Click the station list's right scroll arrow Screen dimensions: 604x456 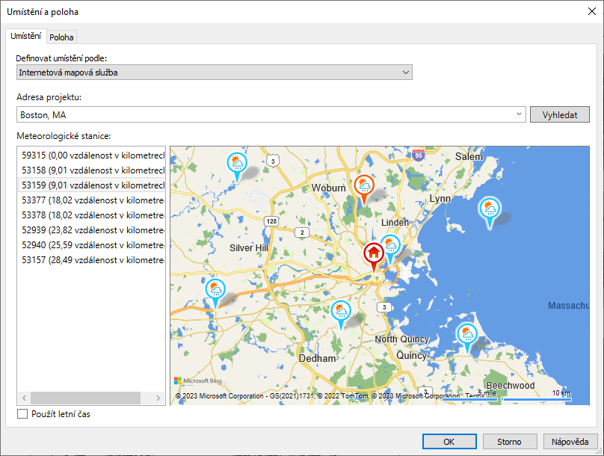pyautogui.click(x=158, y=398)
